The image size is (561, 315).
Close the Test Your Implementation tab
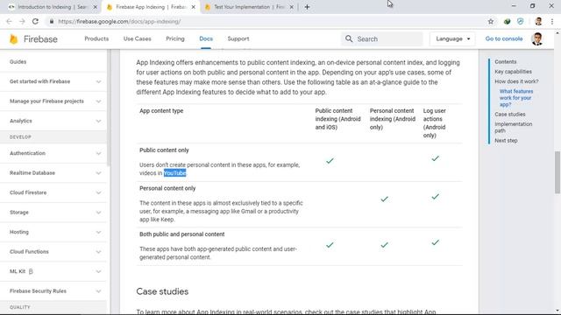(291, 7)
